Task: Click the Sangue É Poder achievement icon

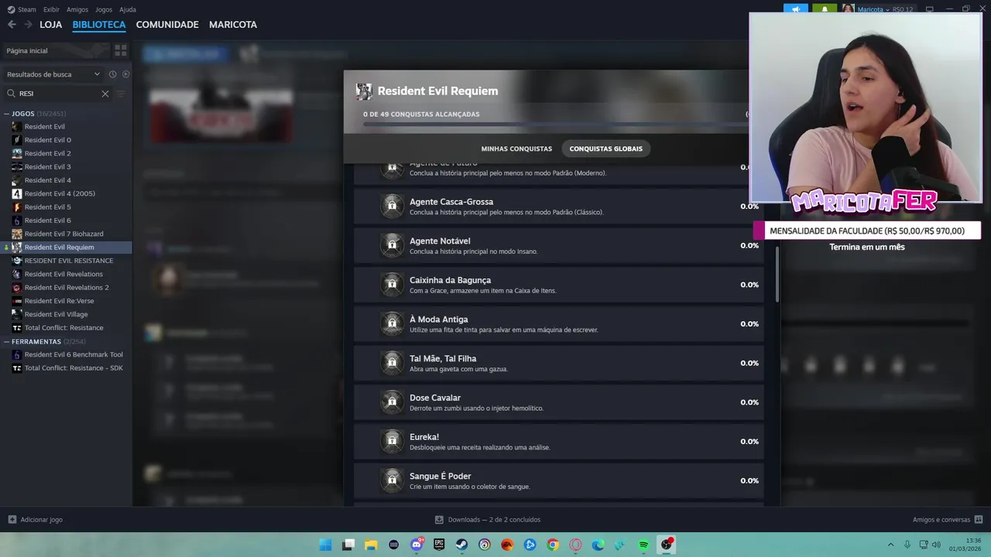Action: 392,480
